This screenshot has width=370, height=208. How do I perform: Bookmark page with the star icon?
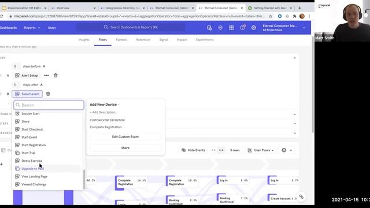(x=271, y=16)
